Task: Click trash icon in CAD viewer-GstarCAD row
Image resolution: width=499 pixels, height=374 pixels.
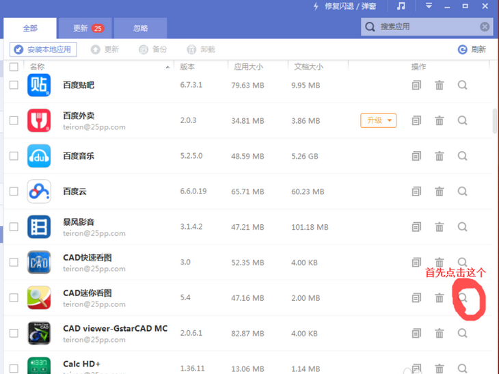Action: (439, 333)
